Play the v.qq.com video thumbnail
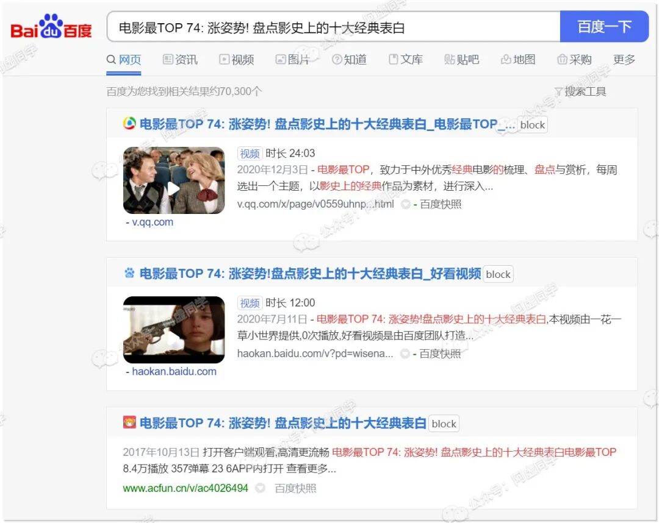This screenshot has height=523, width=659. pos(174,180)
